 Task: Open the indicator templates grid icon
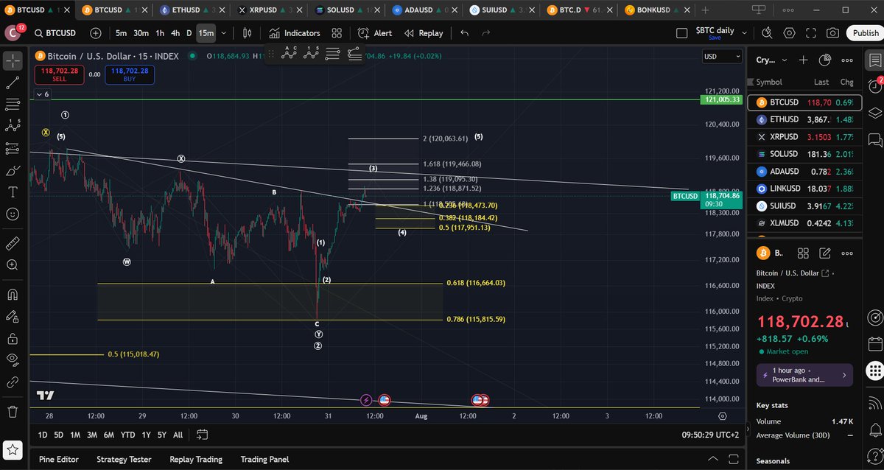337,33
